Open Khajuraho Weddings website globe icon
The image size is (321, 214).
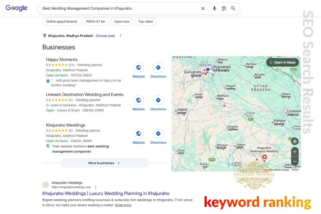click(x=138, y=133)
